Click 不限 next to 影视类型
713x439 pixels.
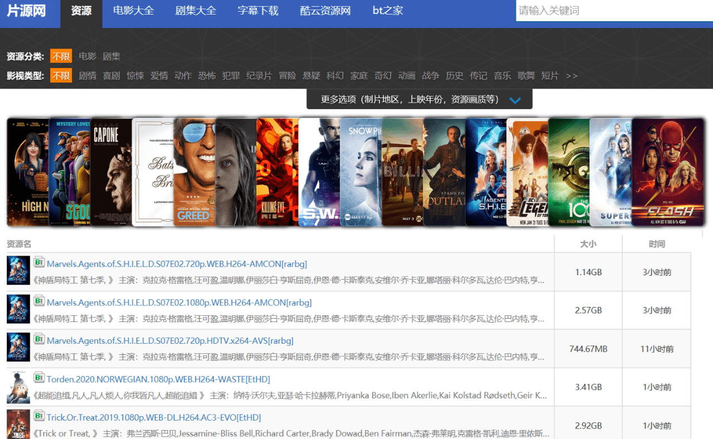61,76
